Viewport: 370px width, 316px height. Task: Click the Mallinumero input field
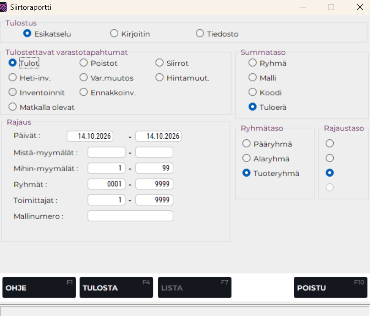tap(131, 216)
